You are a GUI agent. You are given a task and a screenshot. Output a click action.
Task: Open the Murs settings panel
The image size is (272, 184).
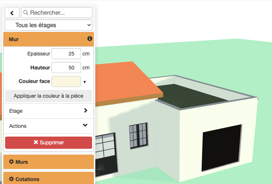pos(49,162)
